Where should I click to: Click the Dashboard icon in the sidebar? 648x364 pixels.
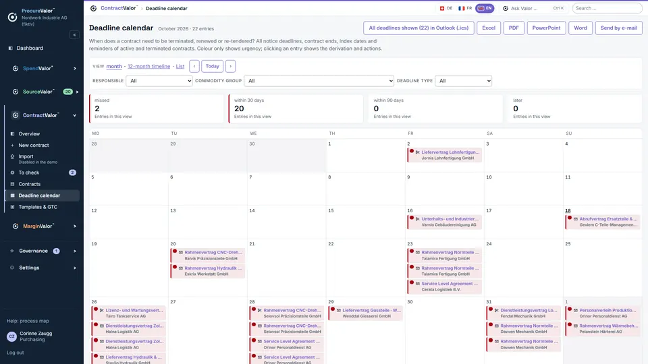point(11,49)
